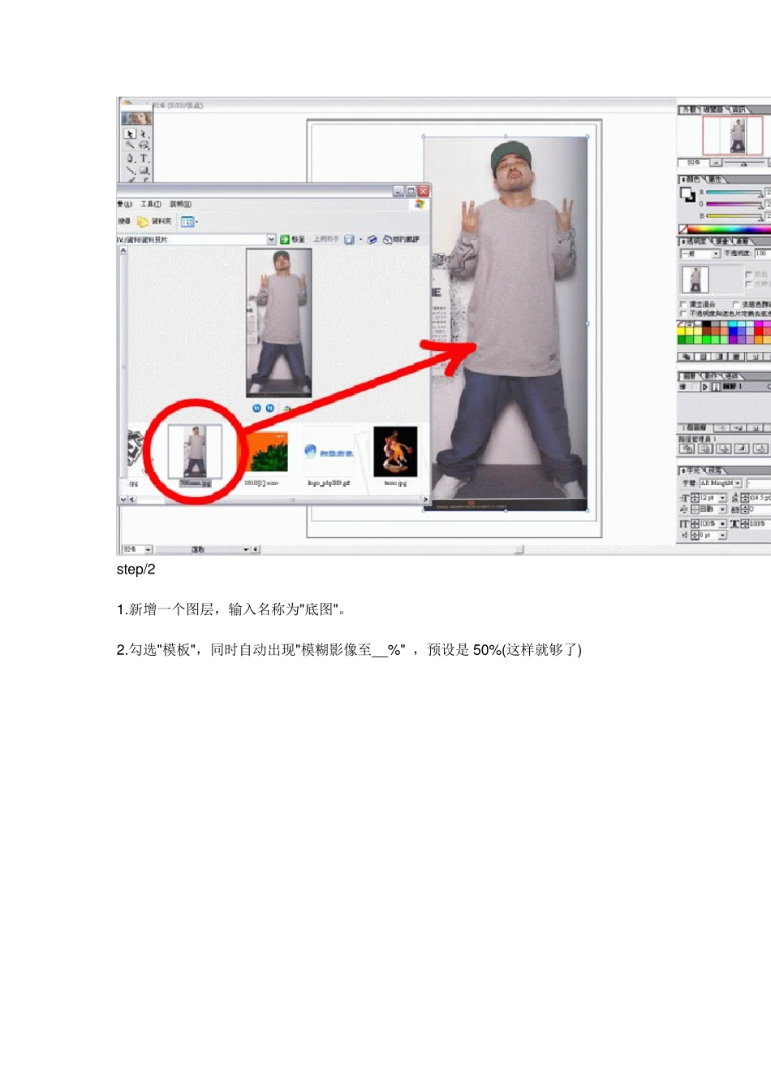This screenshot has height=1092, width=771.
Task: Toggle lock box of layer 1
Action: point(694,387)
